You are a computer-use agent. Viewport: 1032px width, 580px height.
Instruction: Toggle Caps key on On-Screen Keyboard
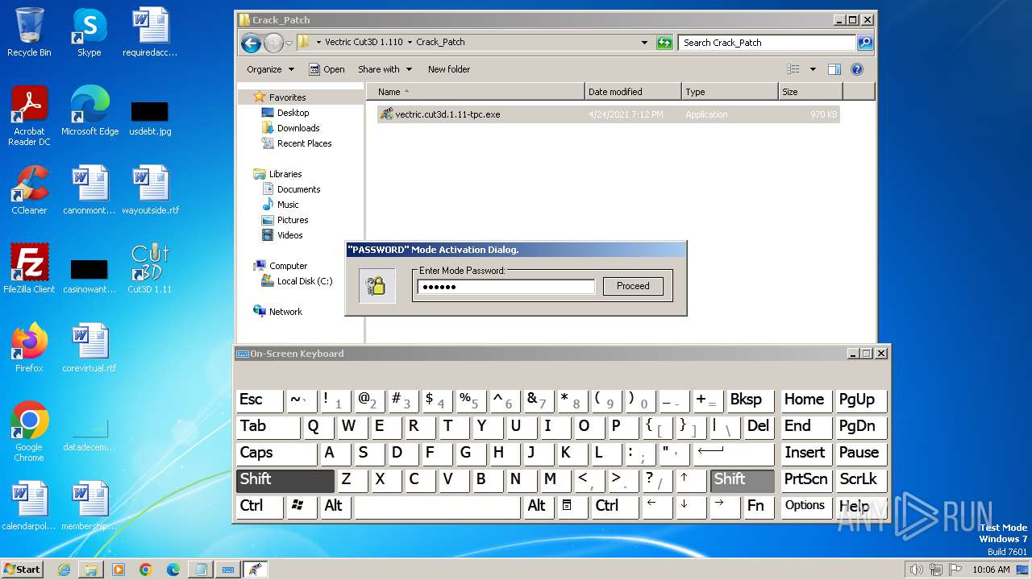click(276, 454)
